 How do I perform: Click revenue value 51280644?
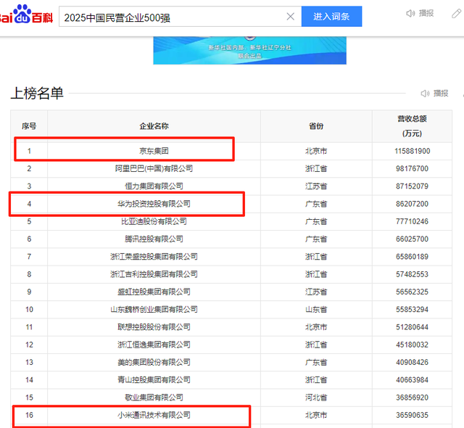tap(412, 327)
